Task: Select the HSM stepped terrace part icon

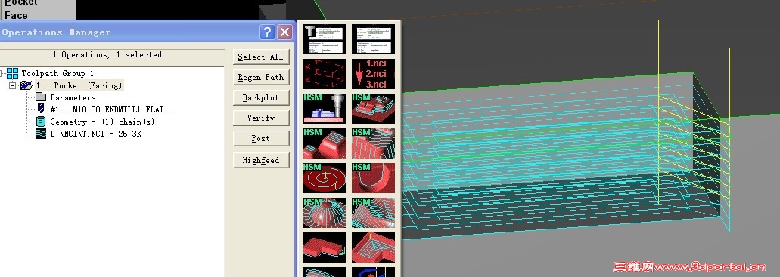Action: 373,109
